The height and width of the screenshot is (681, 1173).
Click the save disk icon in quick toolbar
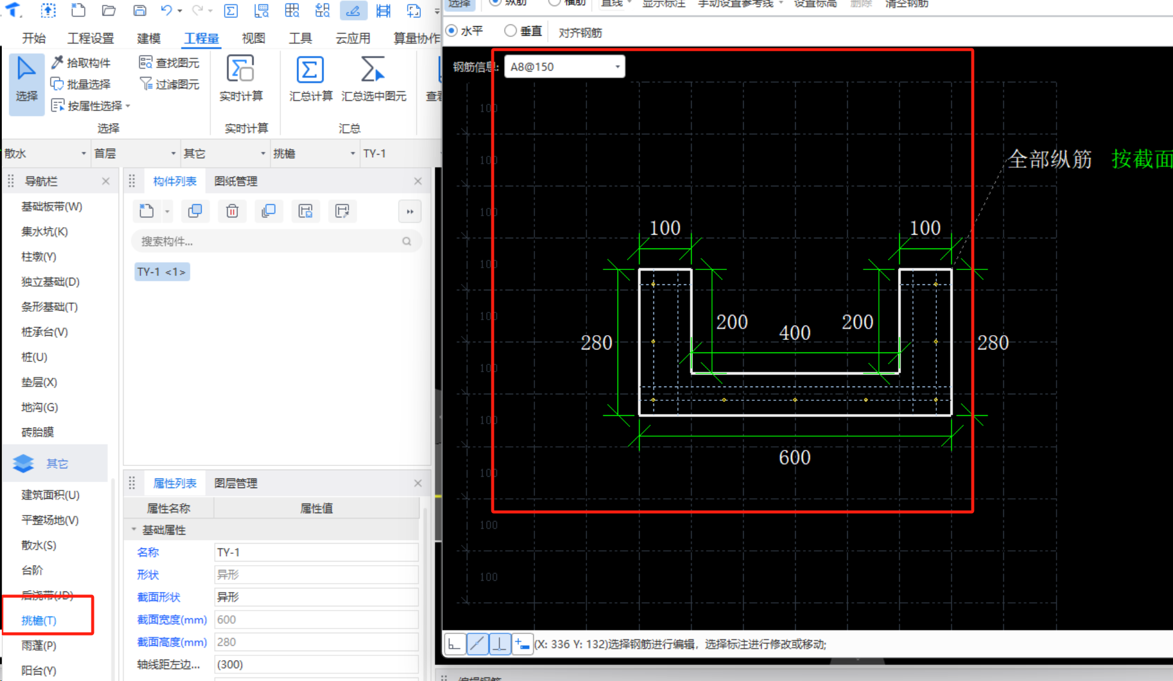139,10
